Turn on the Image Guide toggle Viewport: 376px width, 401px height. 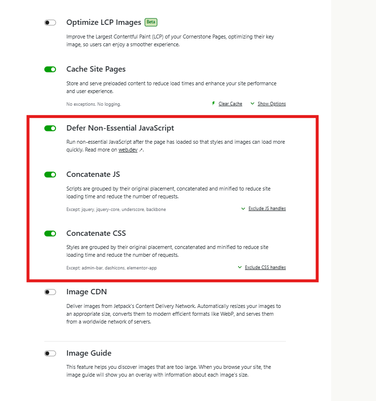[50, 353]
